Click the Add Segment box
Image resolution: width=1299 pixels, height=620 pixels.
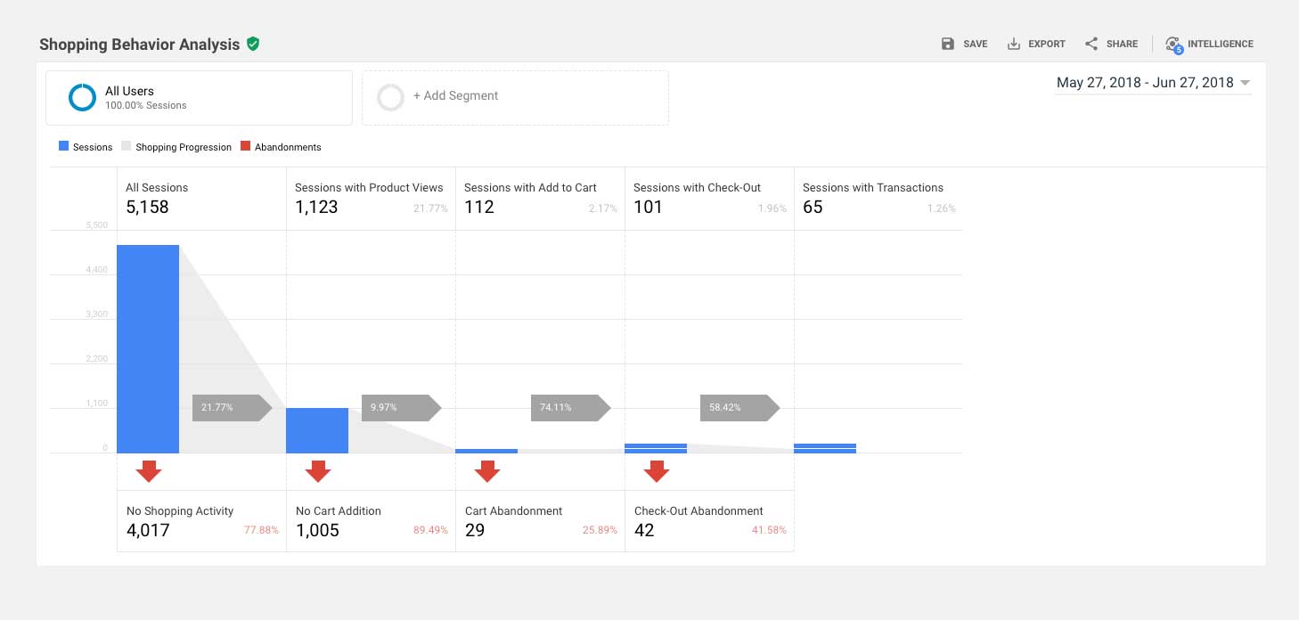pos(515,97)
